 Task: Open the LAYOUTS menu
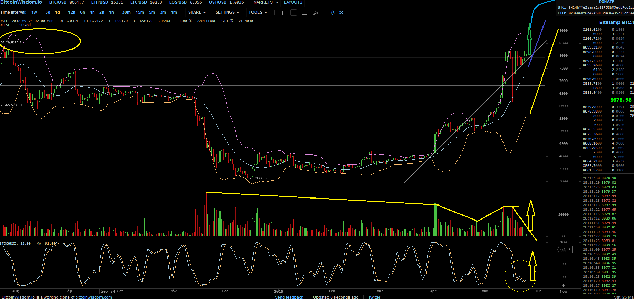pyautogui.click(x=293, y=2)
